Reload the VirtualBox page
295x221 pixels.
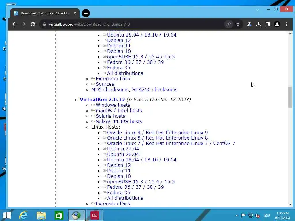33,24
